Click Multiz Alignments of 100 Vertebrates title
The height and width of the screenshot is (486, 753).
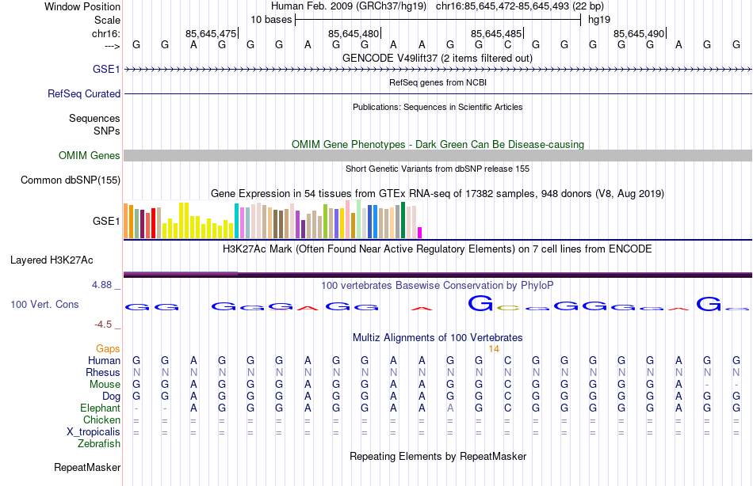pos(438,337)
